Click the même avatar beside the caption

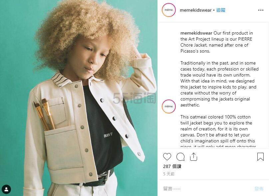point(169,106)
